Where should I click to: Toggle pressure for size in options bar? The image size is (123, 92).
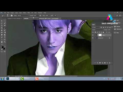pyautogui.click(x=55, y=16)
